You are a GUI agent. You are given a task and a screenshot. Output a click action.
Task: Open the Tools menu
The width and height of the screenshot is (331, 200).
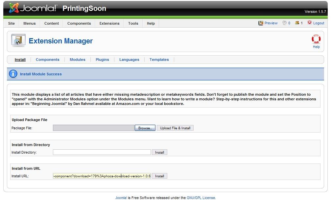click(x=133, y=23)
